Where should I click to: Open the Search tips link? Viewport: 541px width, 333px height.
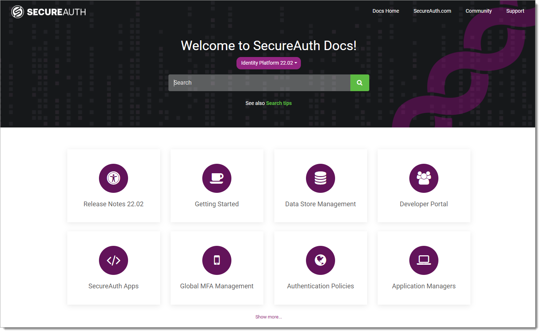(x=279, y=103)
